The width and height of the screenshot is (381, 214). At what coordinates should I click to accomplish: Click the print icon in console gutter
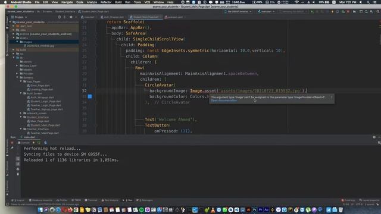18,169
